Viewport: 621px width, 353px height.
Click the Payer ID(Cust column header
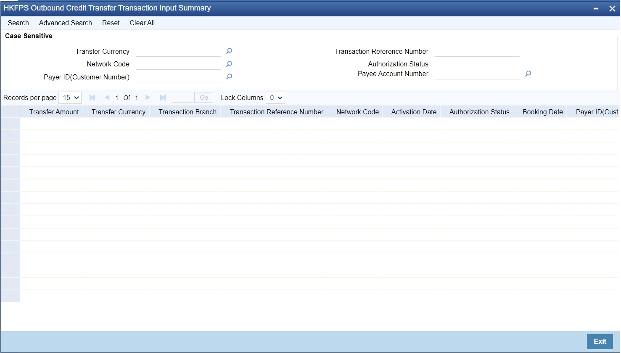pyautogui.click(x=597, y=112)
